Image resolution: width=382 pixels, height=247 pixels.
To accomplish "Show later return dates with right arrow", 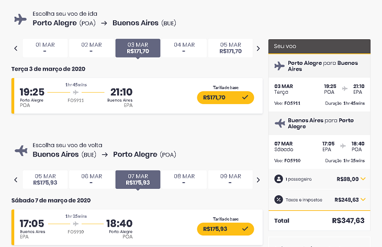I will [258, 180].
